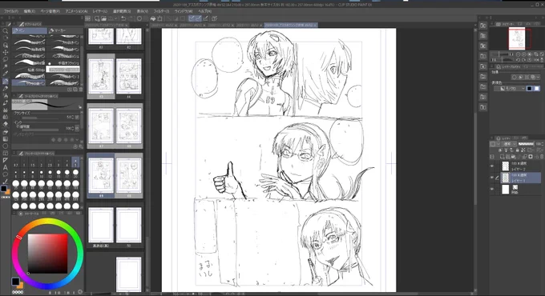This screenshot has width=545, height=296.
Task: Open the レイヤー menu
Action: coord(100,11)
